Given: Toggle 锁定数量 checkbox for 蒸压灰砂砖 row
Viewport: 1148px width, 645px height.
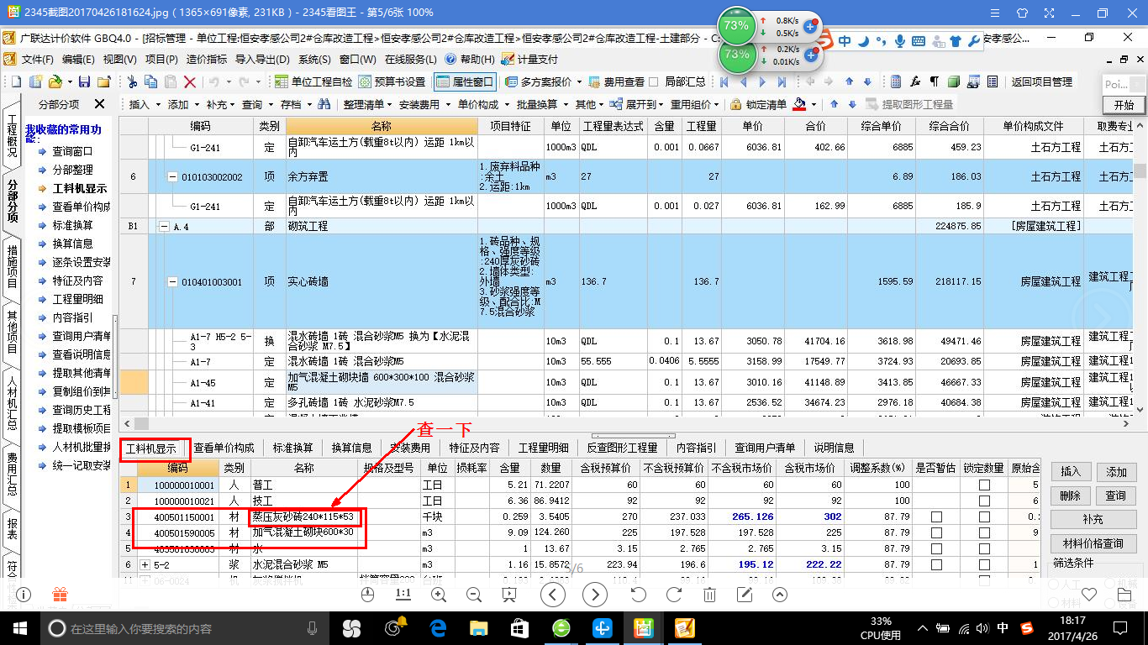Looking at the screenshot, I should click(984, 517).
